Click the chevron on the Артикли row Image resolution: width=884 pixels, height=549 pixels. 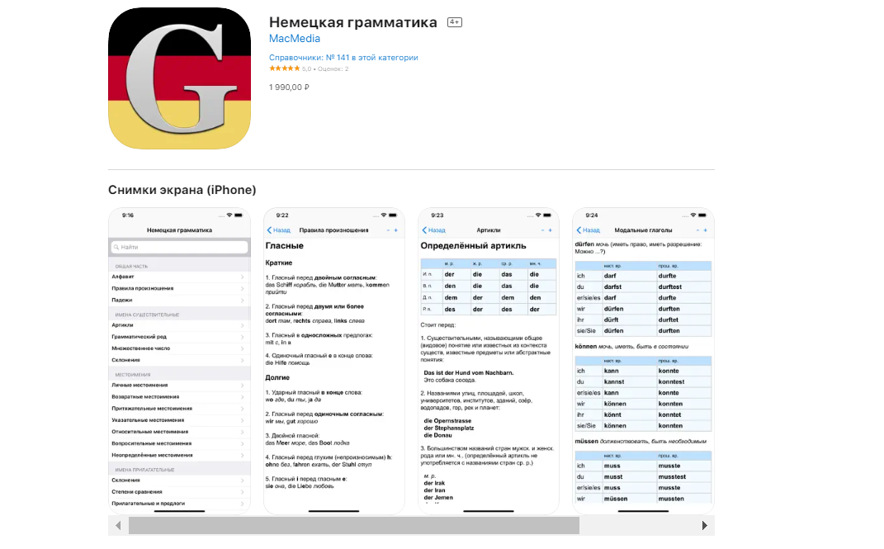[243, 325]
